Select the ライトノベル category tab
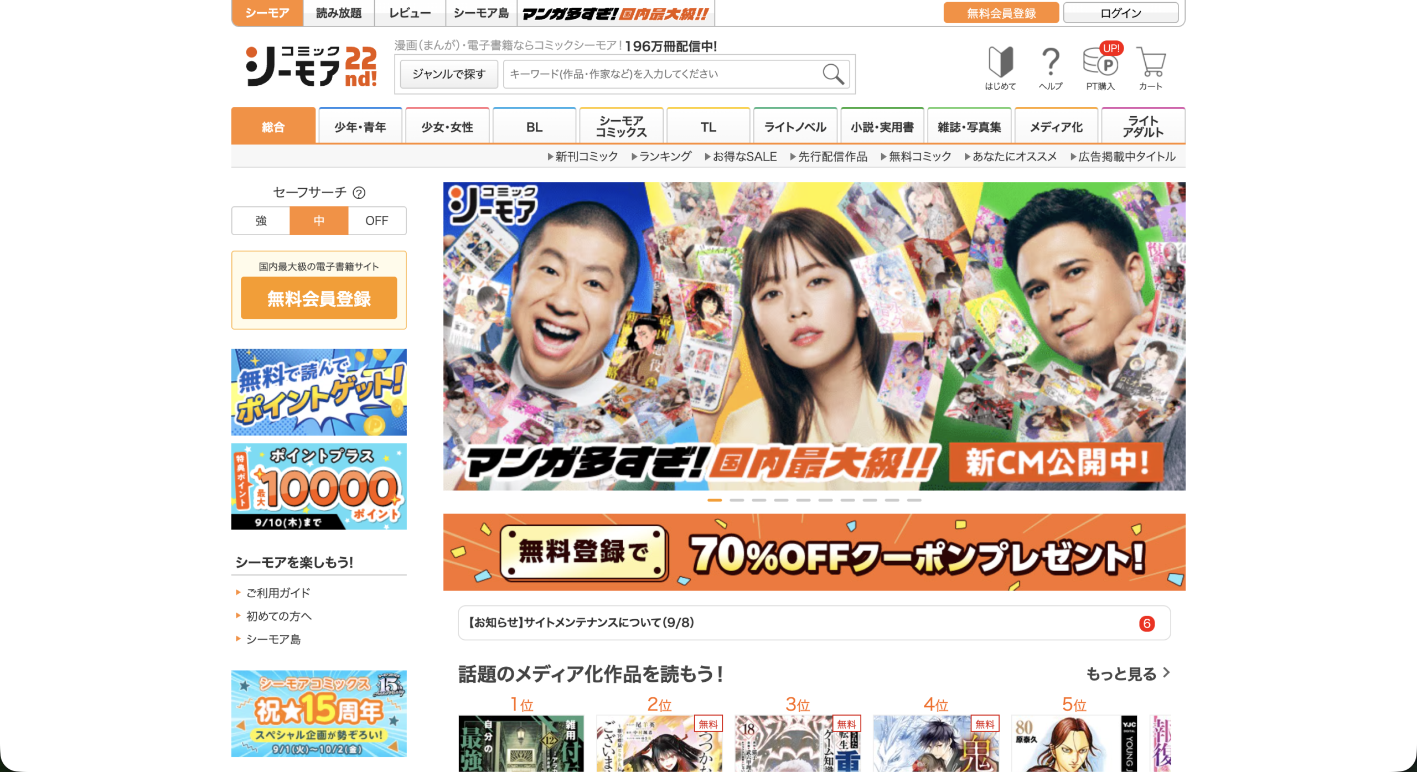 [795, 126]
